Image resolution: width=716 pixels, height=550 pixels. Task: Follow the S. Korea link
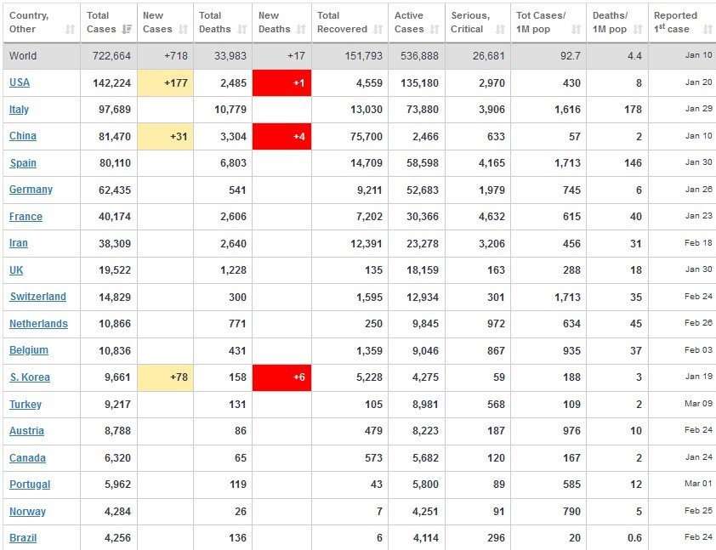[x=30, y=377]
